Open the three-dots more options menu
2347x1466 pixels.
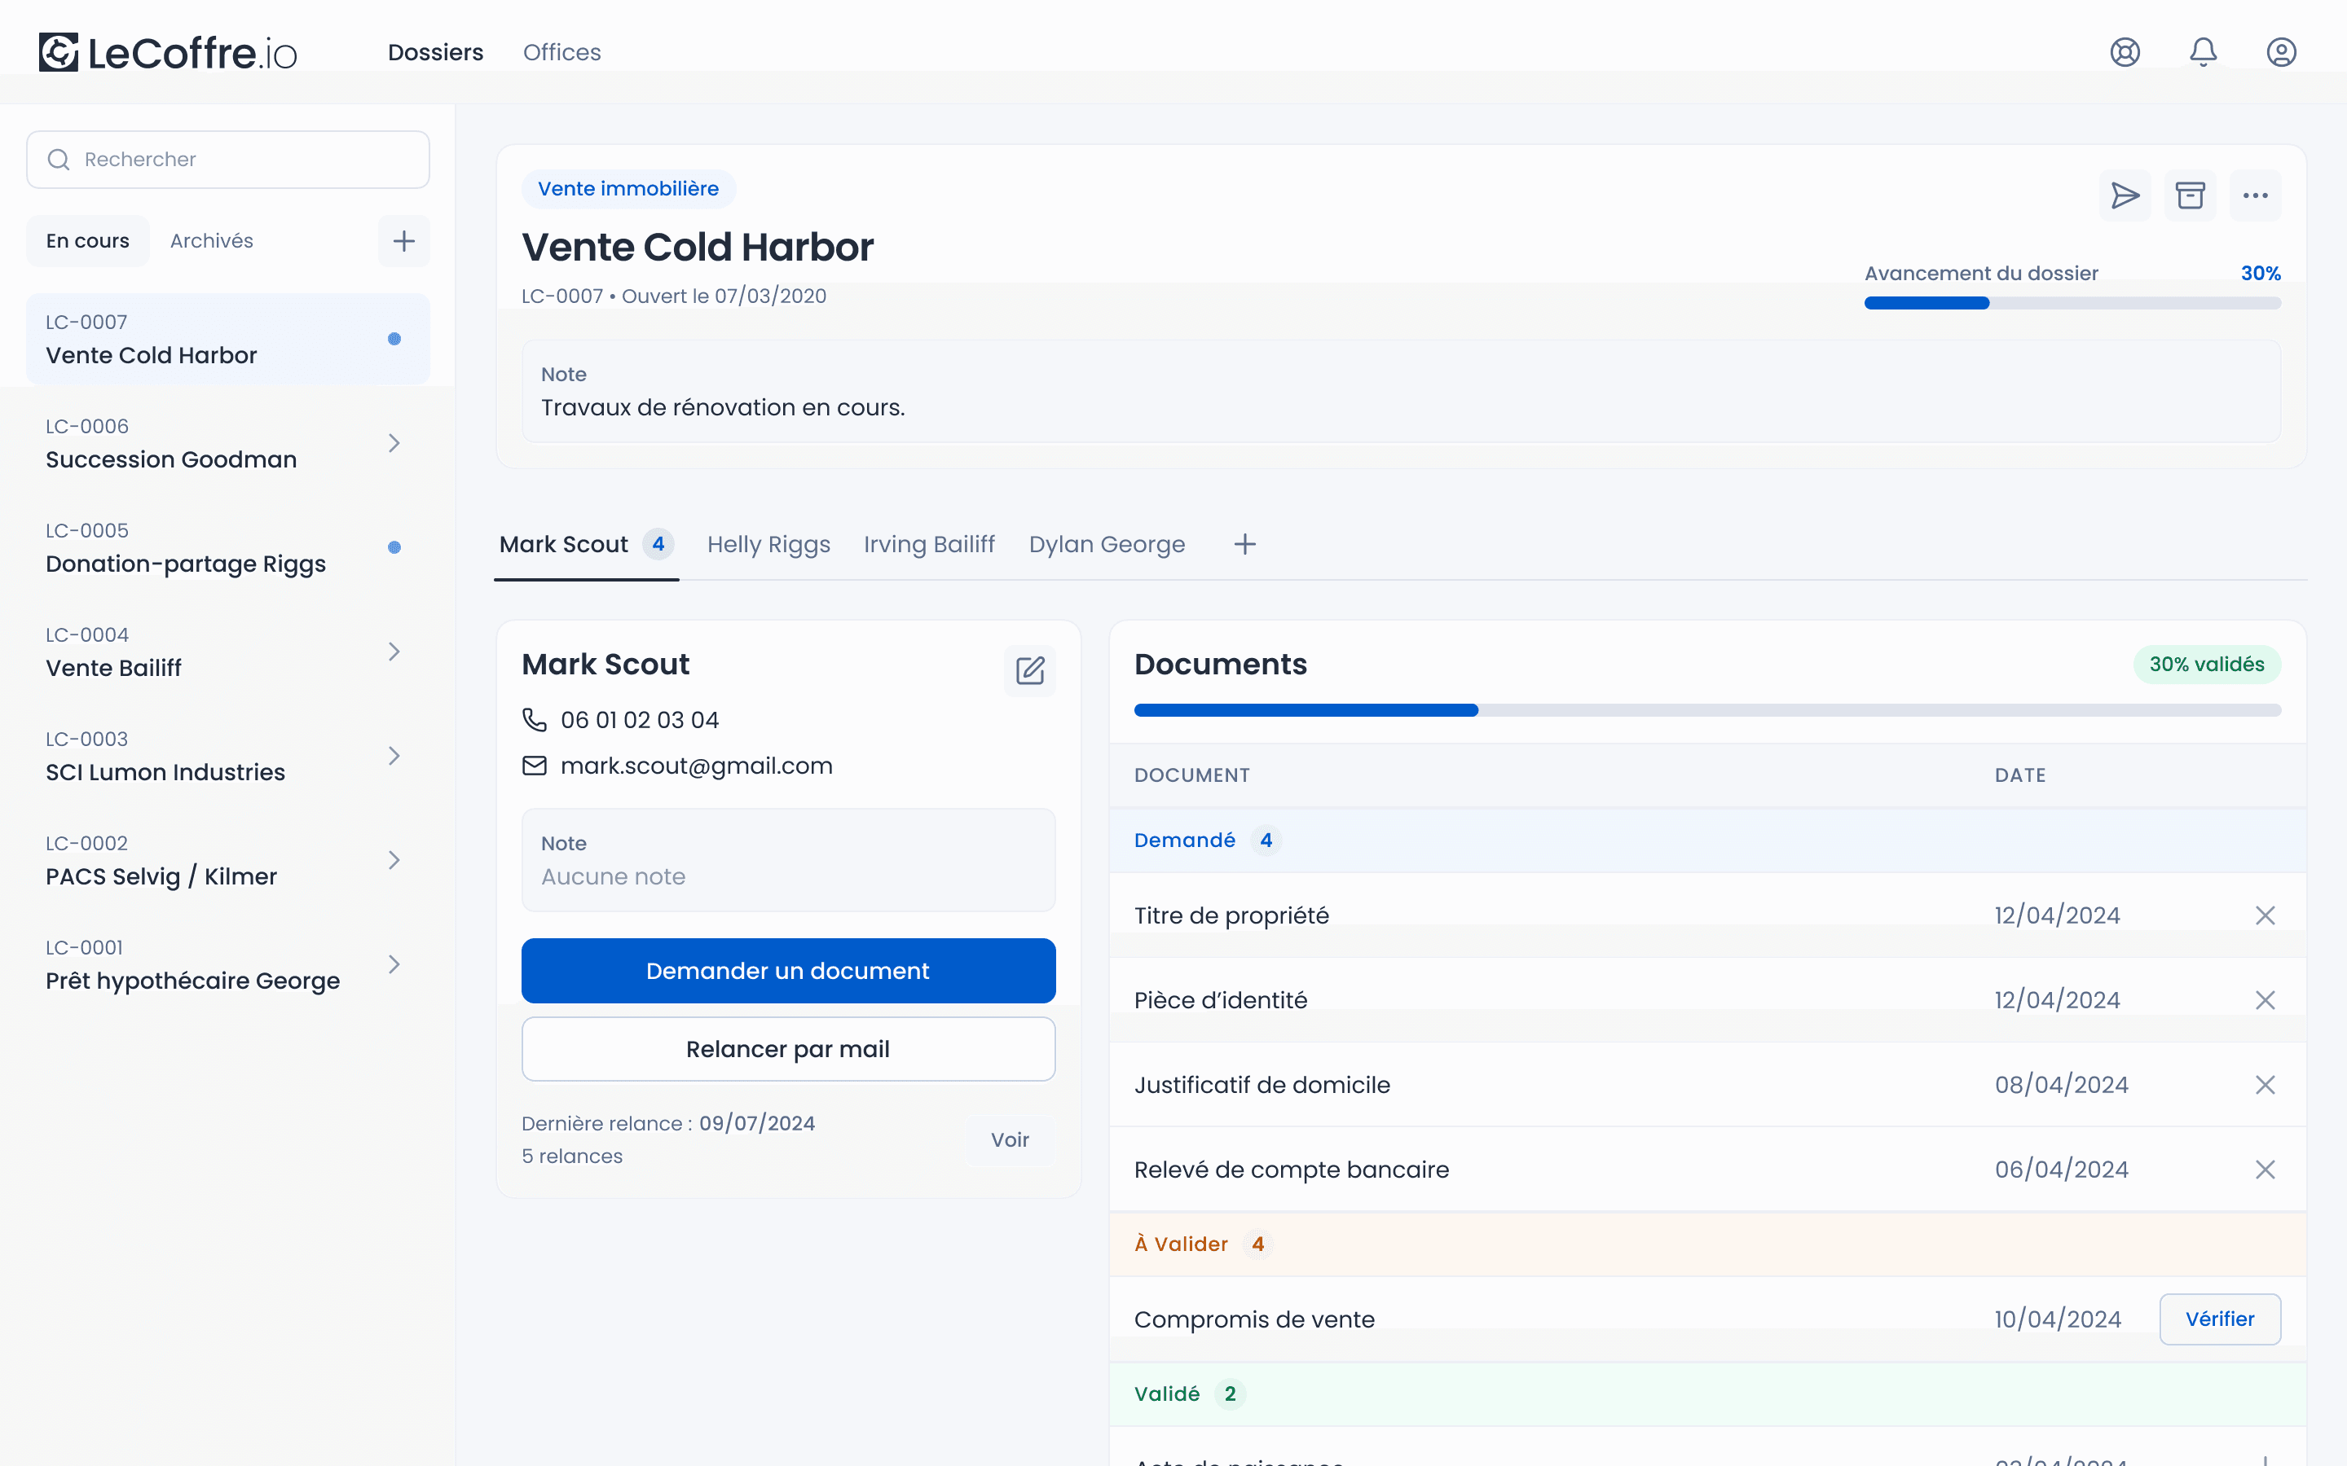(x=2255, y=195)
